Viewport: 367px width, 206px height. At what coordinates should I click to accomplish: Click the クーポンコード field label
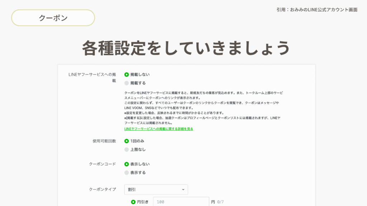[x=102, y=164]
